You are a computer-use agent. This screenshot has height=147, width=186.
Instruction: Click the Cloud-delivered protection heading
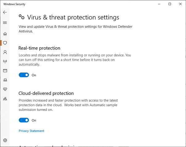[46, 93]
